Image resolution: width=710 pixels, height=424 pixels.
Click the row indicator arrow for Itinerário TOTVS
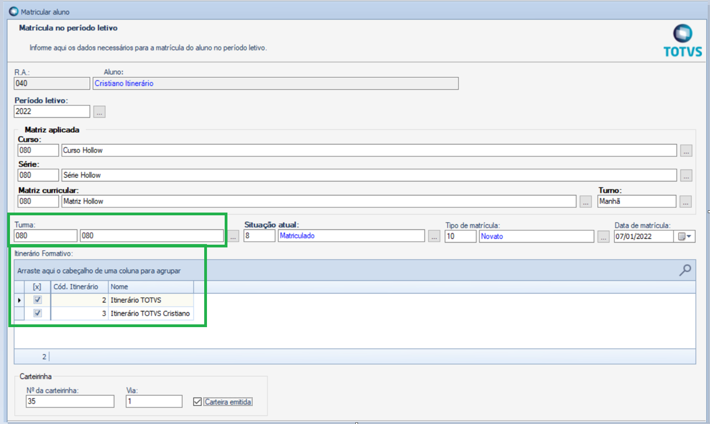click(x=20, y=299)
